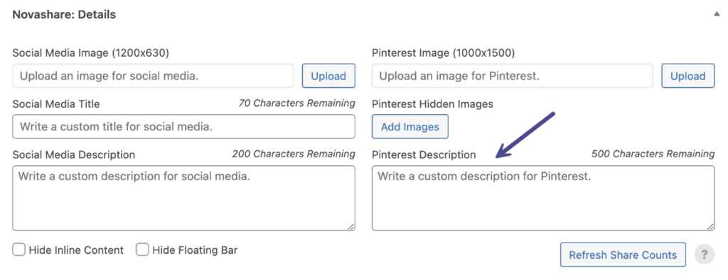
Task: Click Upload next to Pinterest Image
Action: 687,76
